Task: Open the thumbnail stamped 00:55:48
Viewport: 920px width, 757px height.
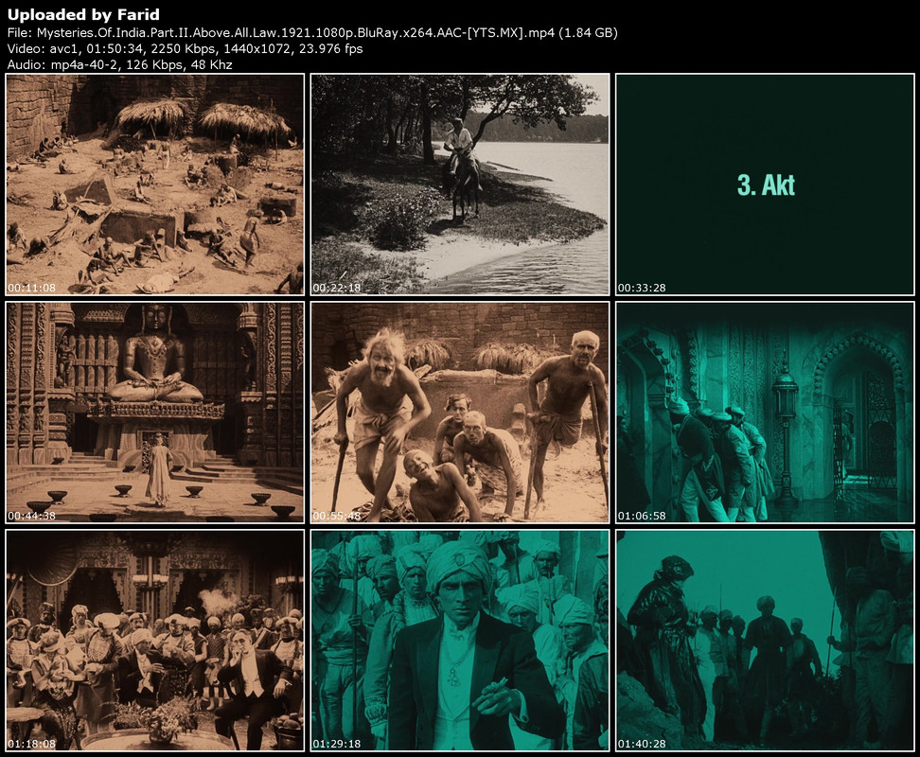Action: [460, 413]
